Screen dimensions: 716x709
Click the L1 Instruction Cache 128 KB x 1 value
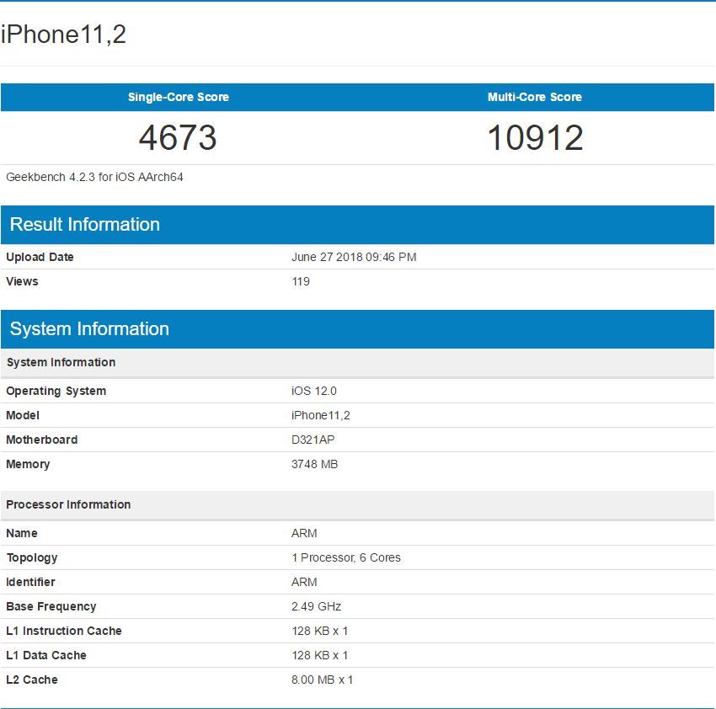point(319,631)
